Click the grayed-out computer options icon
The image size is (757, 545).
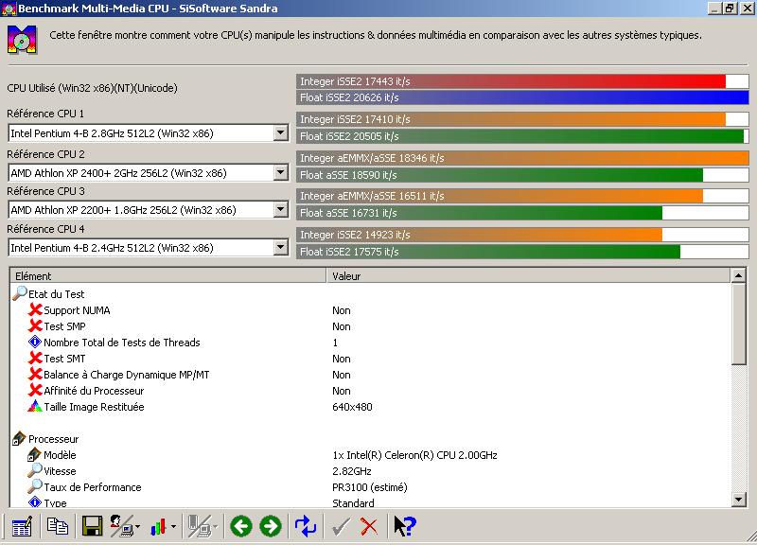click(x=199, y=526)
